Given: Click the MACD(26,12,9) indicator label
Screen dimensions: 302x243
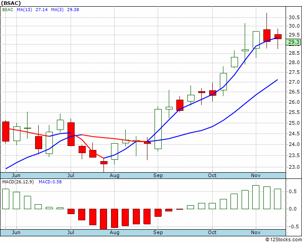Looking at the screenshot, I should coord(18,182).
